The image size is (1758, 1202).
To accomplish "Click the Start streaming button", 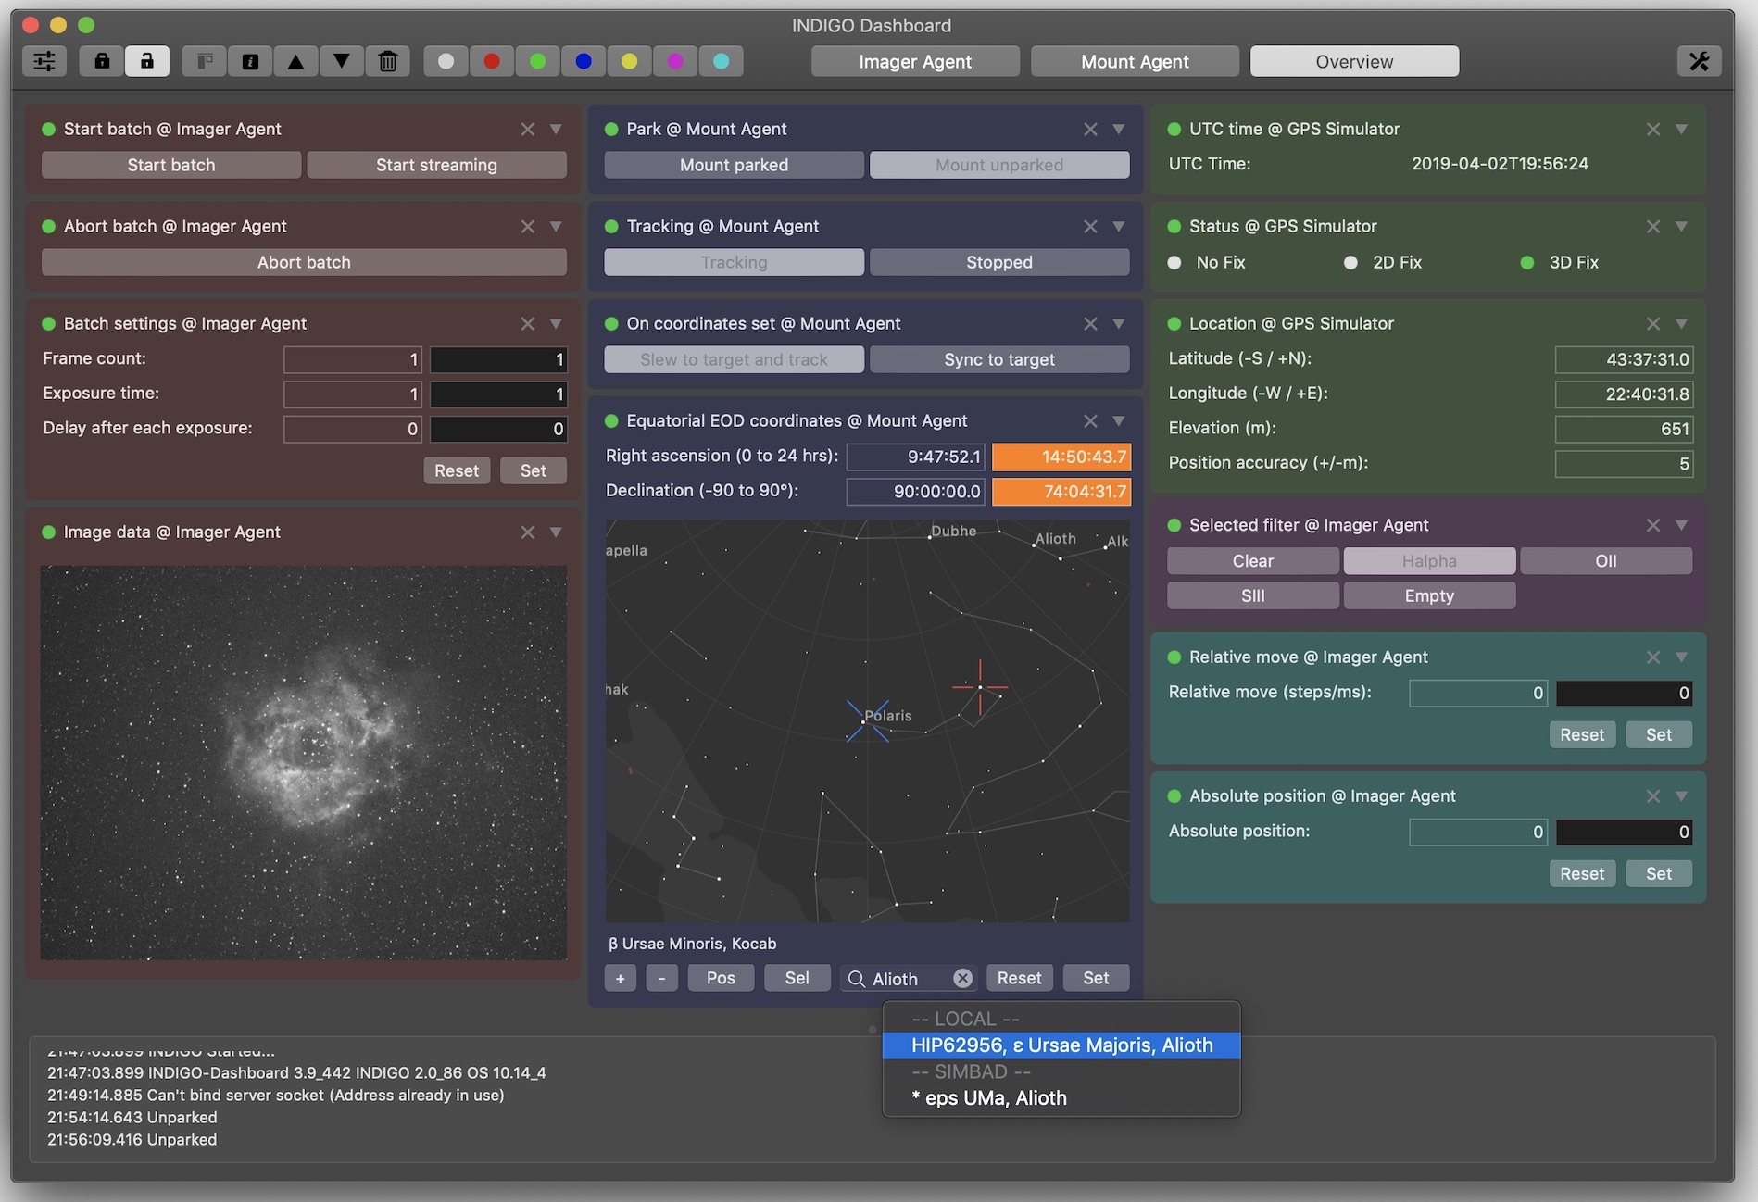I will tap(435, 165).
